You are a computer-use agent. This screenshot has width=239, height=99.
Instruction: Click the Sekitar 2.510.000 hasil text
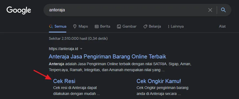tap(78, 39)
